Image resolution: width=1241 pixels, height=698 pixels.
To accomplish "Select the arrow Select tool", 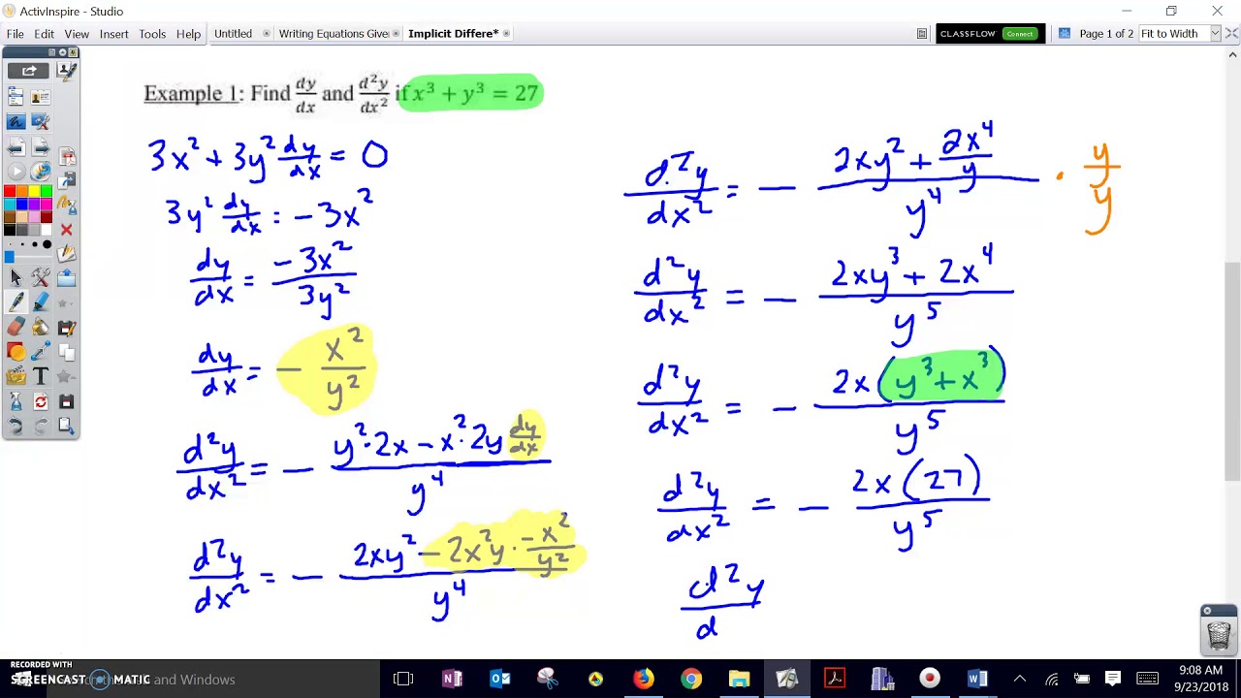I will [x=16, y=277].
